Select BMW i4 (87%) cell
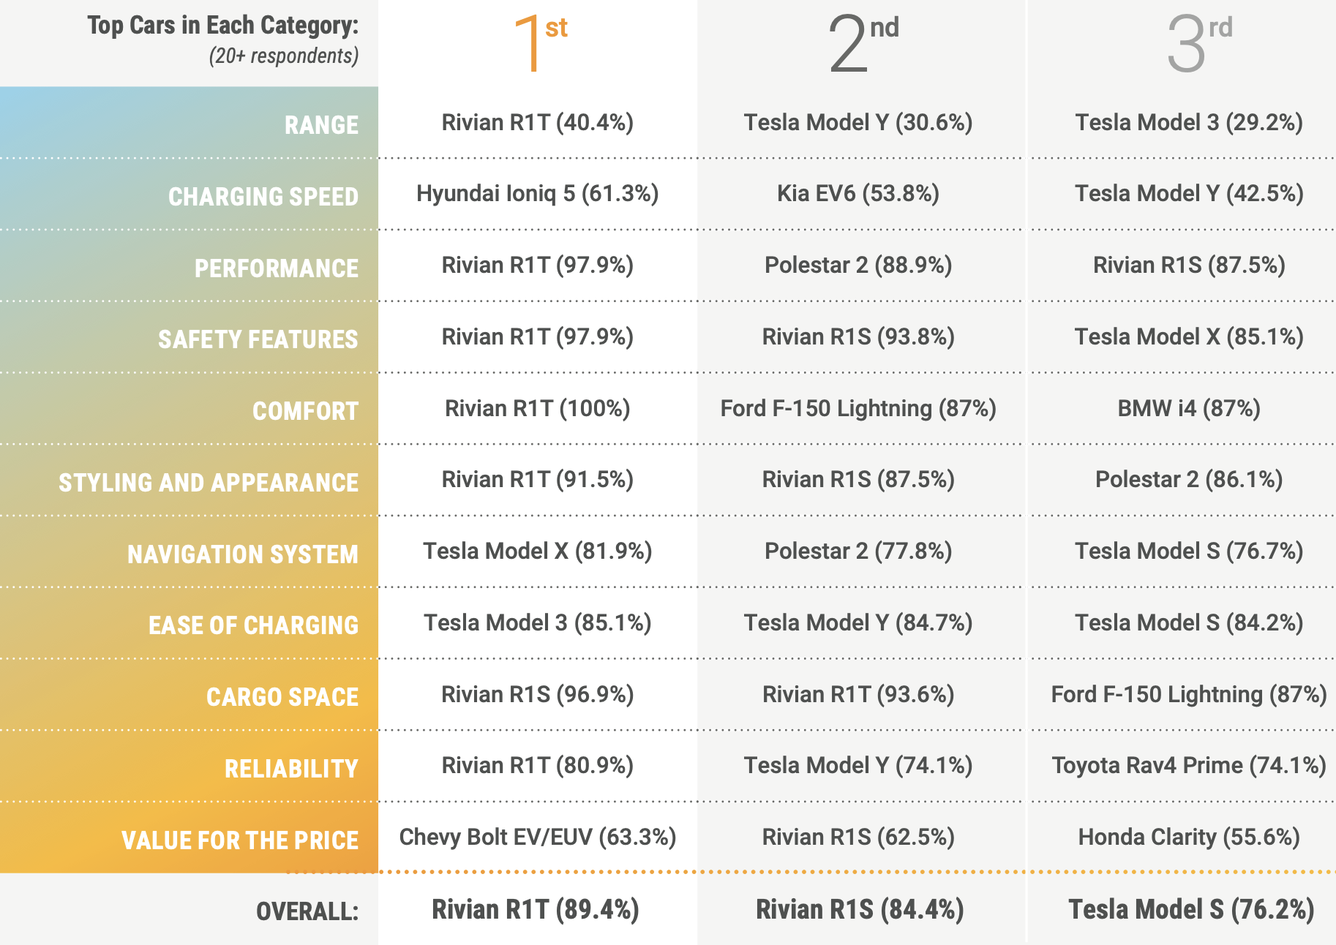The image size is (1336, 945). pyautogui.click(x=1189, y=408)
